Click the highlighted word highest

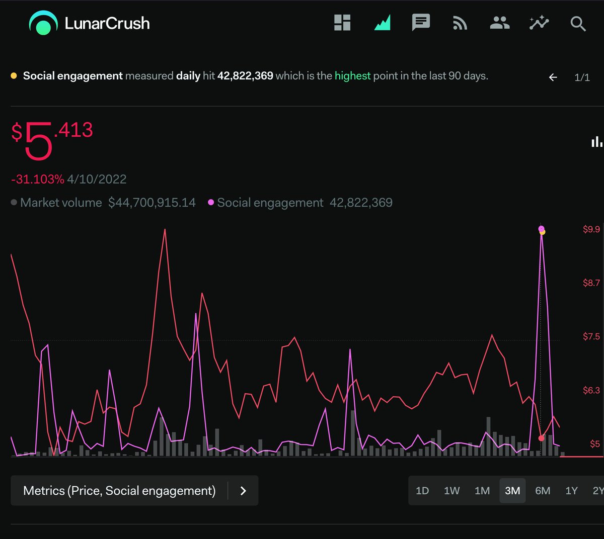click(x=353, y=75)
